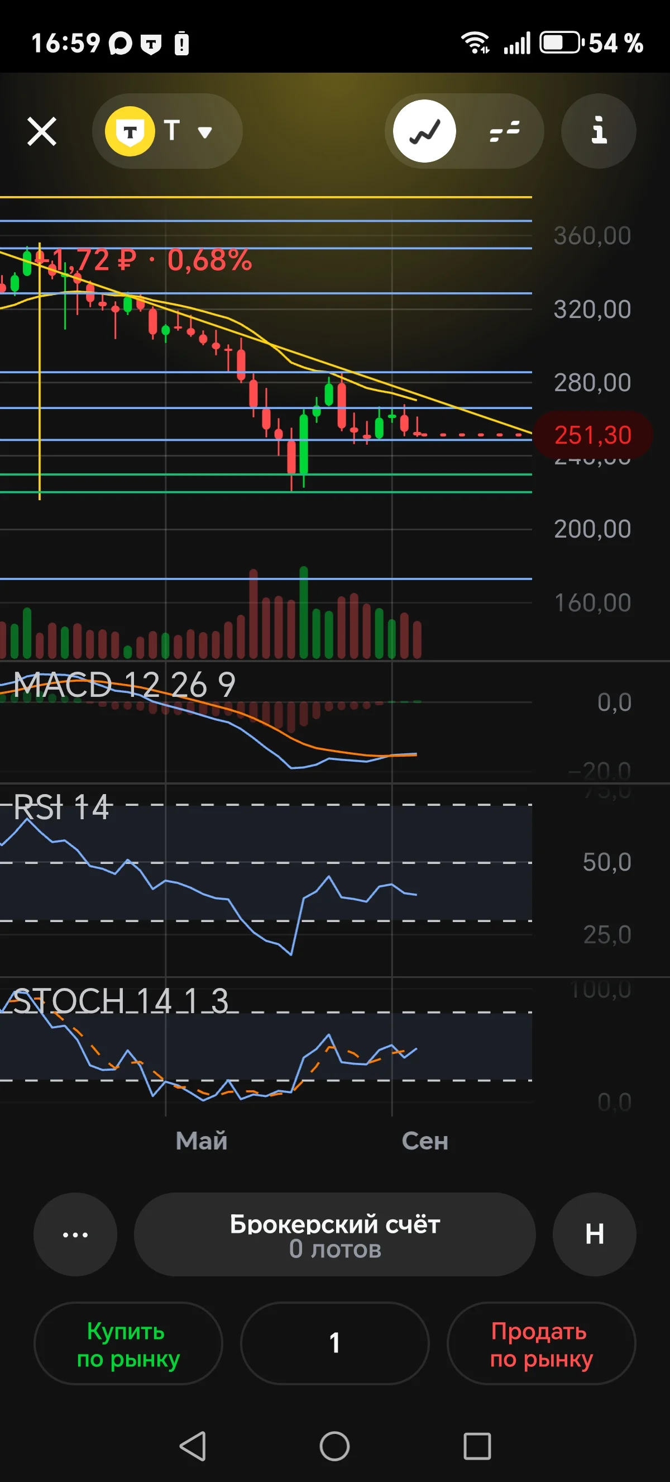This screenshot has width=670, height=1482.
Task: Change the timeframe with the H button
Action: click(595, 1234)
